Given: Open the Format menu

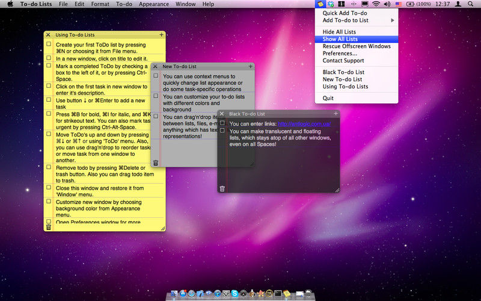Looking at the screenshot, I should 100,4.
